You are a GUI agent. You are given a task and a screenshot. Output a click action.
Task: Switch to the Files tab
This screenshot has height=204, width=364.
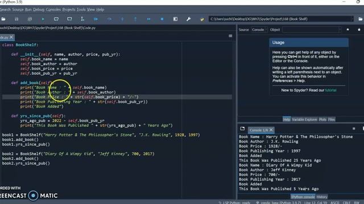click(x=331, y=120)
